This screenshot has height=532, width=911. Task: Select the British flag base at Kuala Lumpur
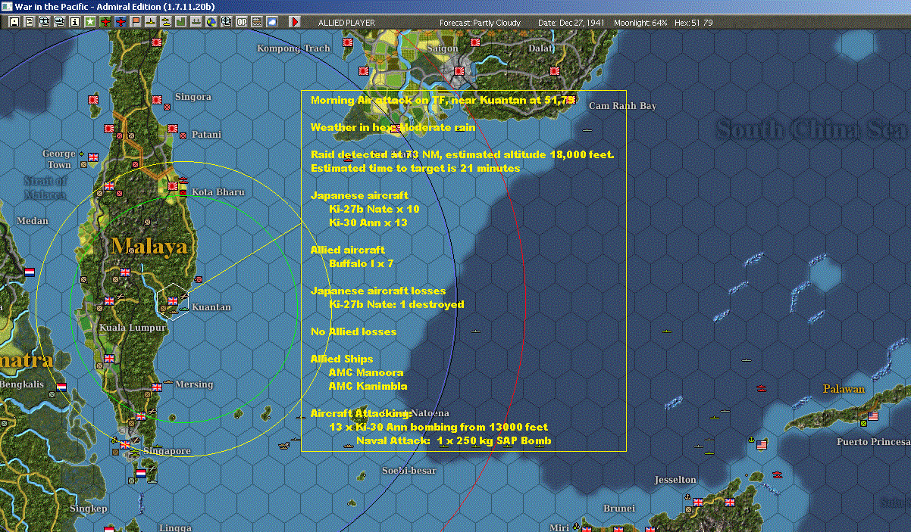coord(108,301)
